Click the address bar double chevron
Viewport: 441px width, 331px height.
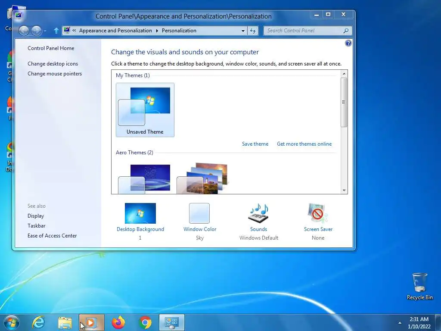pos(74,31)
